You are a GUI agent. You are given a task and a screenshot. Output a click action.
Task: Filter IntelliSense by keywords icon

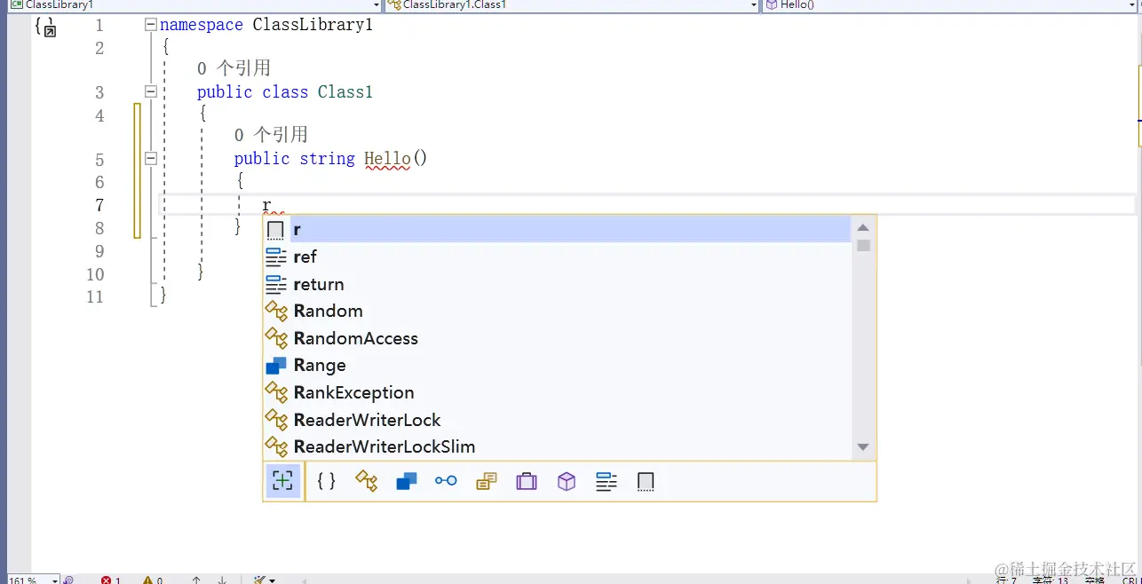[607, 481]
